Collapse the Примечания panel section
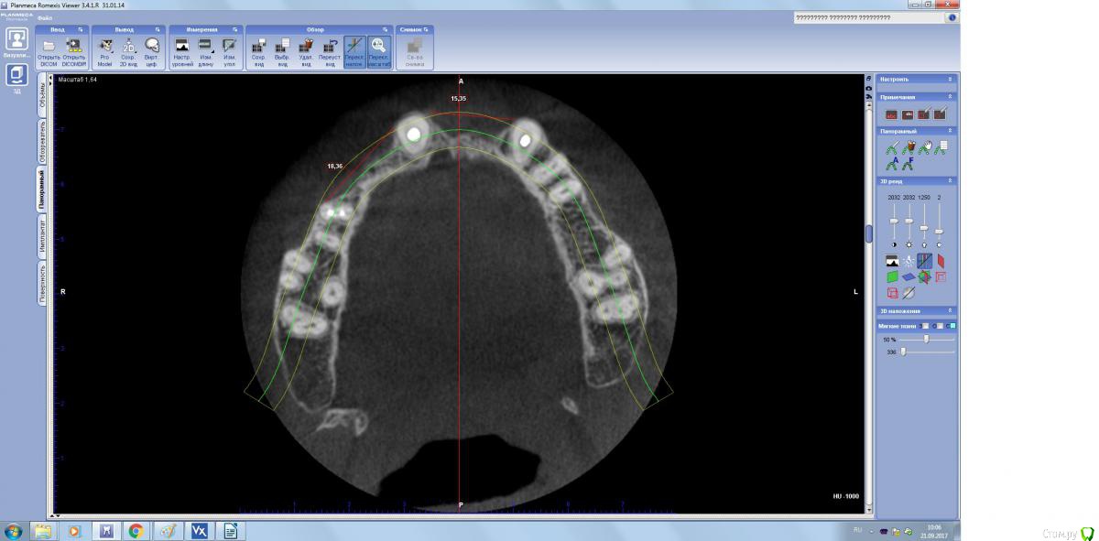The width and height of the screenshot is (1099, 541). 950,96
